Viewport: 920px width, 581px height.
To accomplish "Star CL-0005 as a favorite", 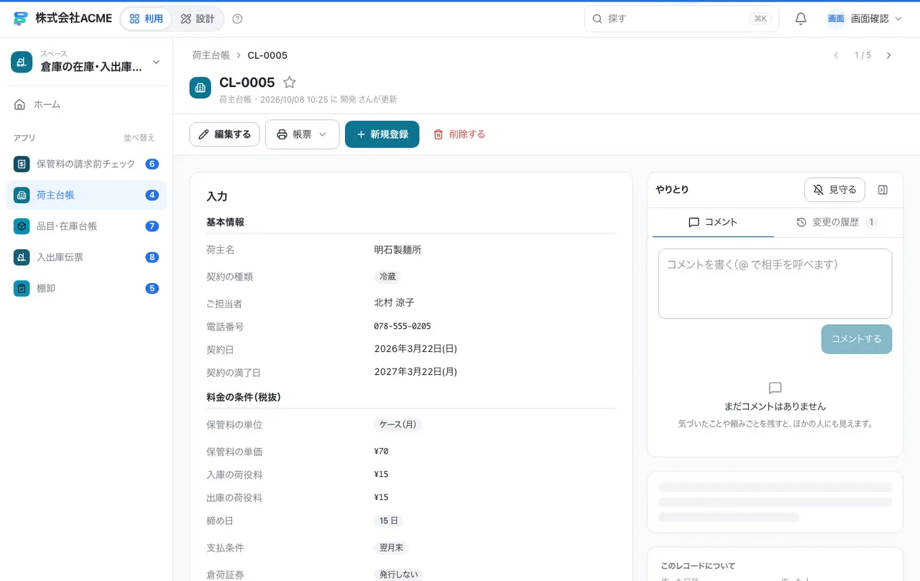I will tap(289, 83).
